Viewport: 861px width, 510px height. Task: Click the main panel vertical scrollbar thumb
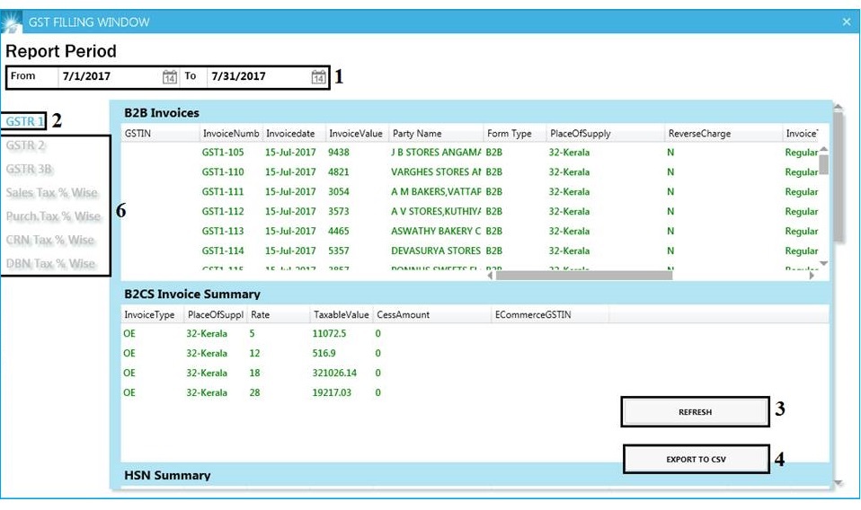tap(838, 177)
